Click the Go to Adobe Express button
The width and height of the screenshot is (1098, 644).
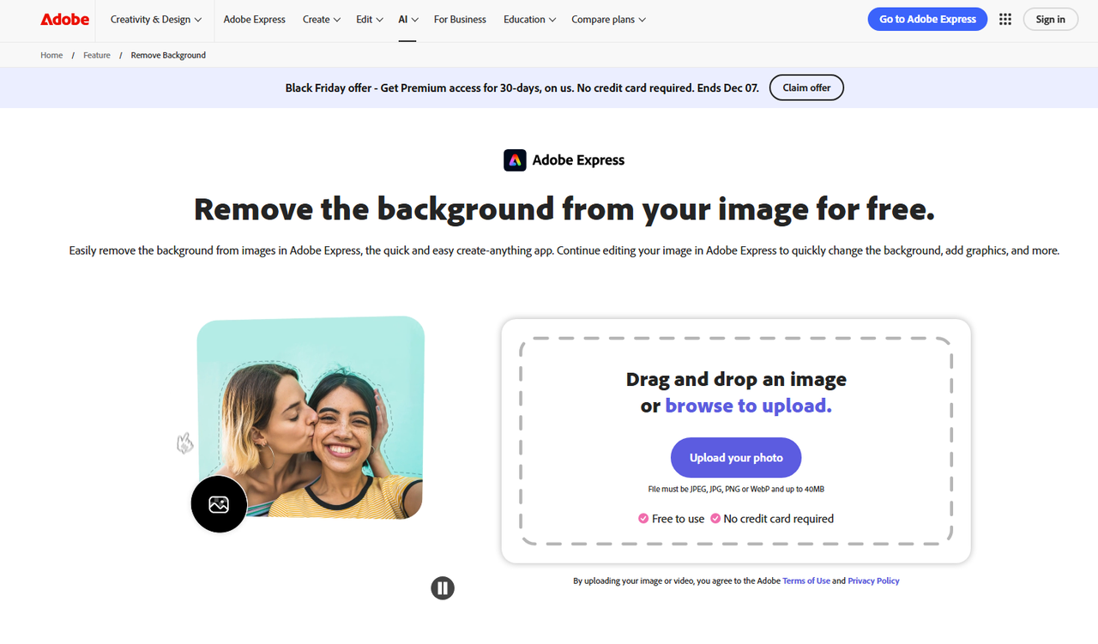pos(927,20)
